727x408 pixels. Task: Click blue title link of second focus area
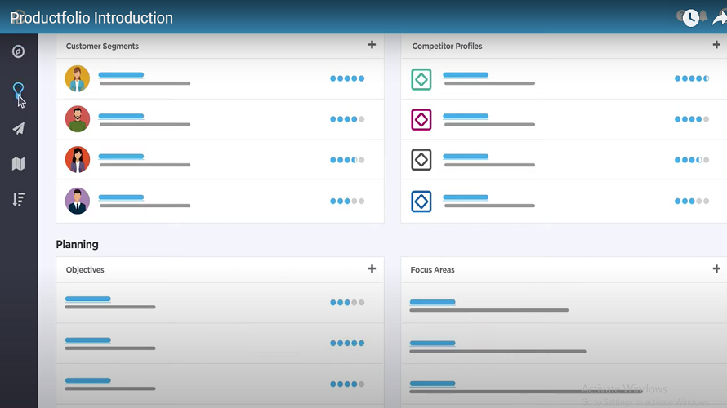[433, 344]
